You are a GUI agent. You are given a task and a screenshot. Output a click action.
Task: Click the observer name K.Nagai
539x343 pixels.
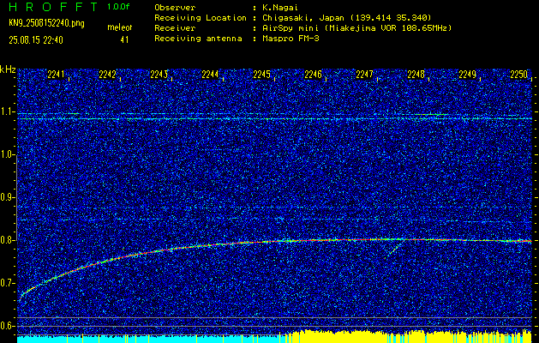click(280, 8)
